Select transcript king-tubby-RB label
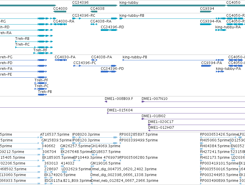 pos(132,16)
